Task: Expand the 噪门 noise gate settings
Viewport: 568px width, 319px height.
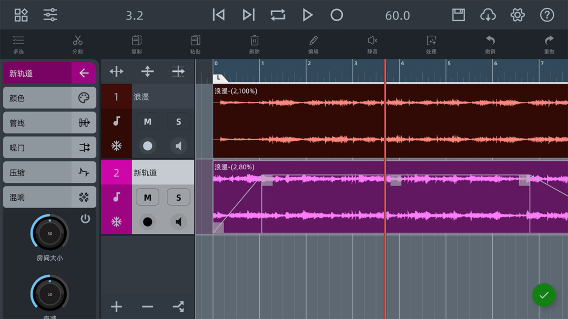Action: click(49, 148)
